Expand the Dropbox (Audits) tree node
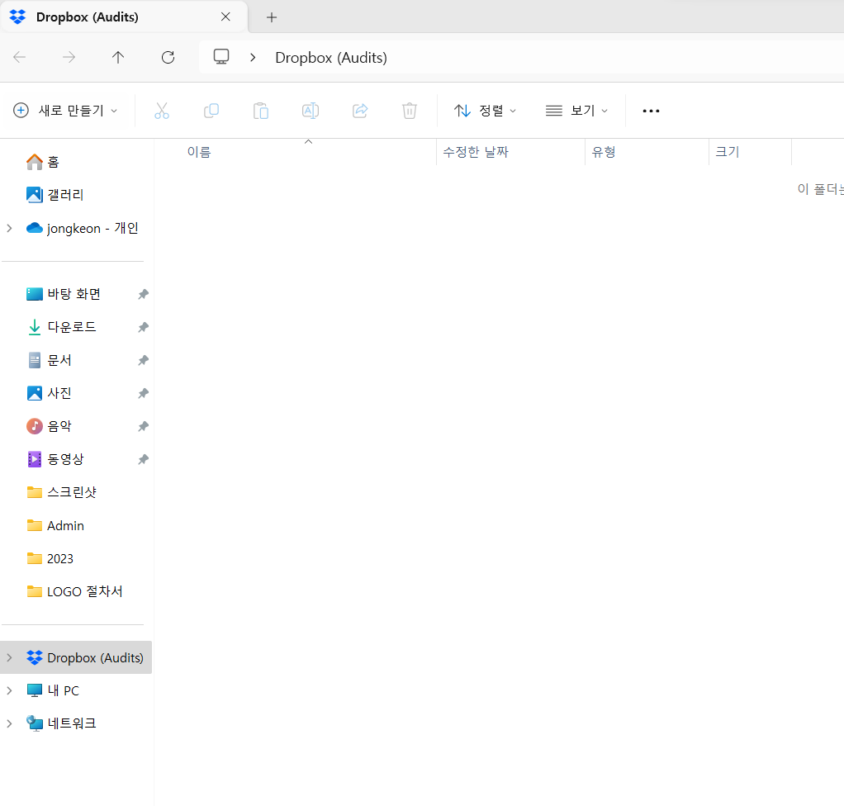 tap(10, 658)
